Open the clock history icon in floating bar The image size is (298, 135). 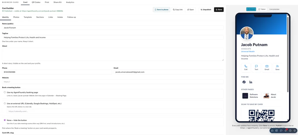point(290,130)
